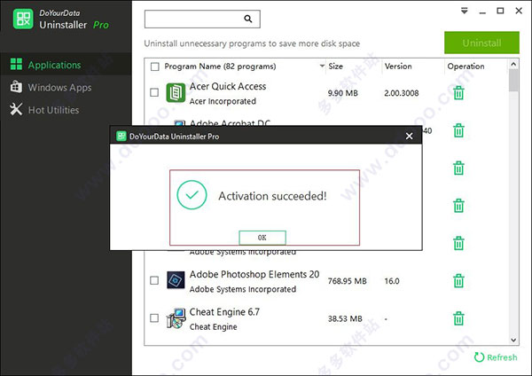
Task: Click the 768.95 MB size value
Action: (347, 281)
